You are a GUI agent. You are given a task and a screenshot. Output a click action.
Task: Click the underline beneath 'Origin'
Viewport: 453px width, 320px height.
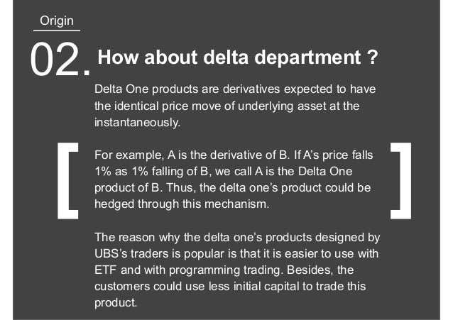57,31
